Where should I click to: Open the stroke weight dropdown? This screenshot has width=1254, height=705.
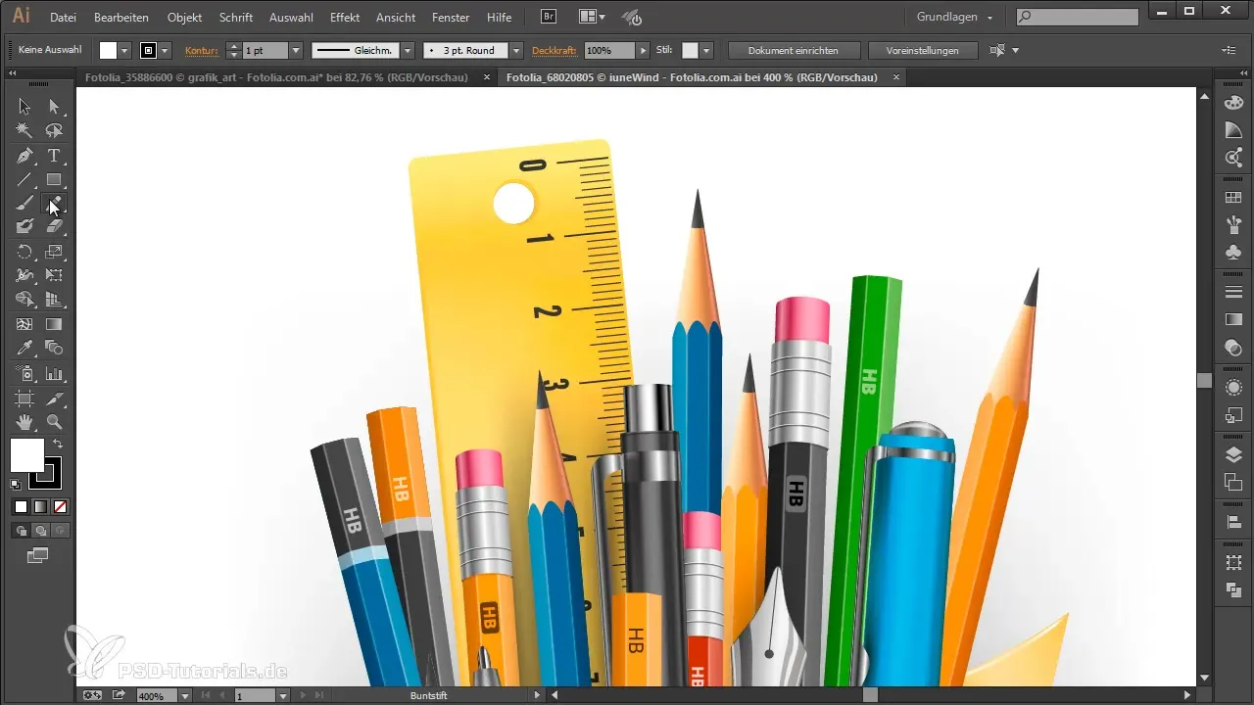point(295,50)
